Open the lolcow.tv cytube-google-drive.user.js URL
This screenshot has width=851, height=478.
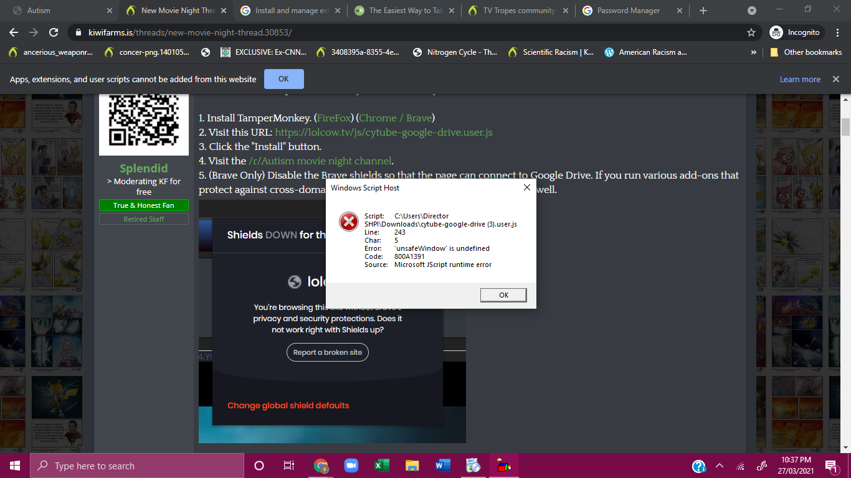384,132
